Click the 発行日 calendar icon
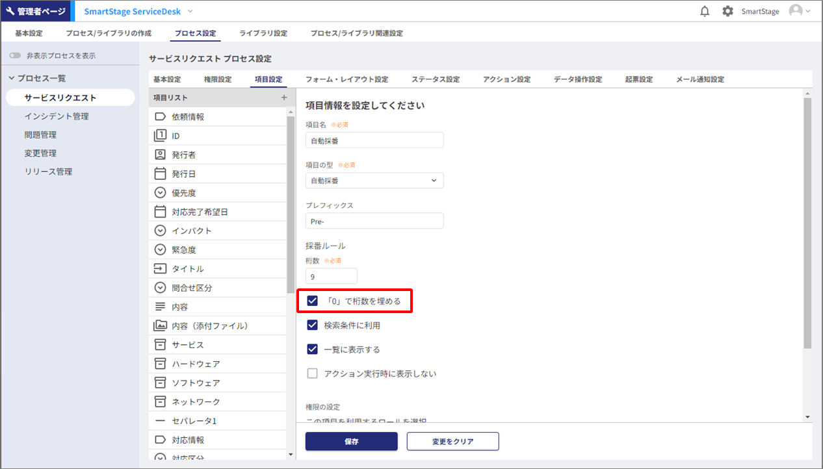Viewport: 823px width, 469px height. [160, 174]
